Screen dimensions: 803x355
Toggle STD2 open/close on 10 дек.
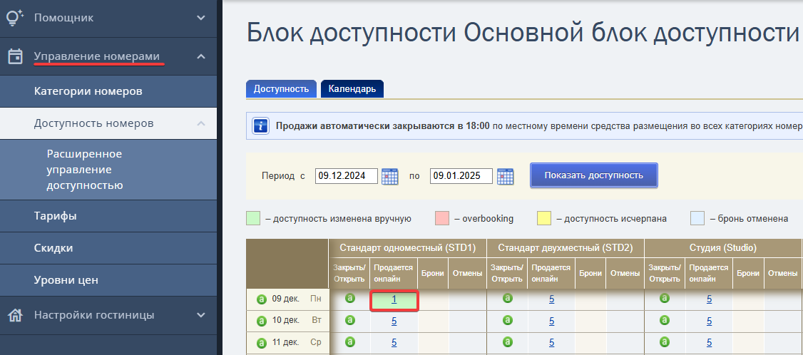tap(507, 320)
